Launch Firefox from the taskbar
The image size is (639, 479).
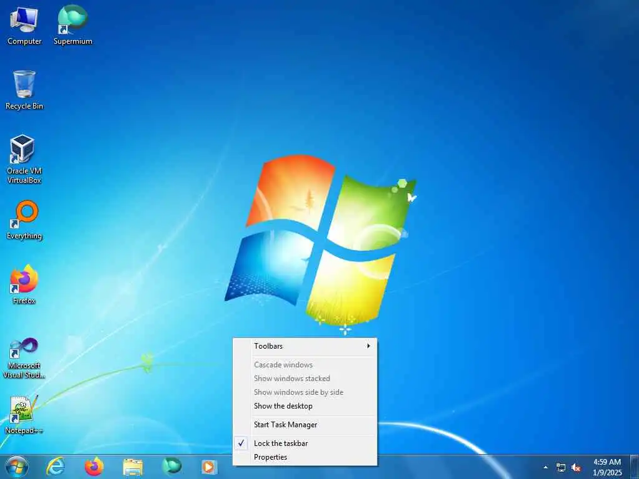94,467
